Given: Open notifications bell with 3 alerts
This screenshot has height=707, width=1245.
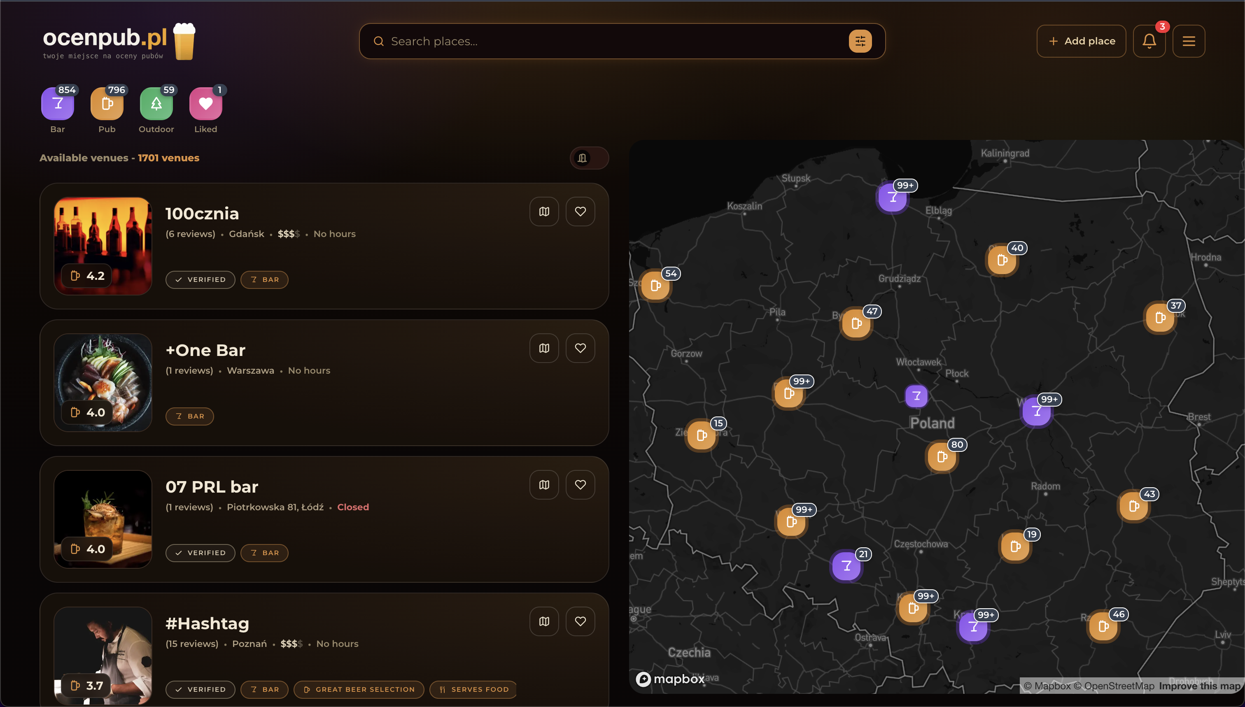Looking at the screenshot, I should click(x=1149, y=41).
